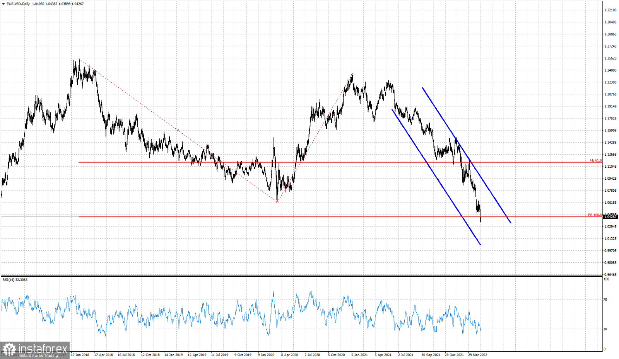Click the 0.98085 price axis label
Viewport: 619px width, 359px height.
tap(610, 263)
